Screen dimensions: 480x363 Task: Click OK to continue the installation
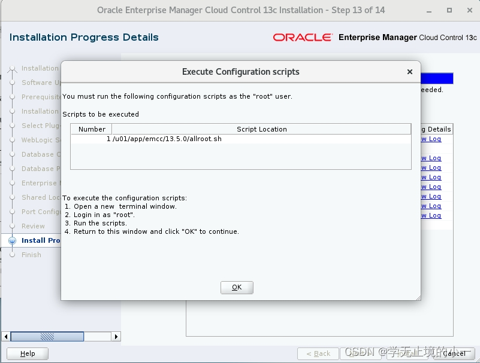click(236, 287)
